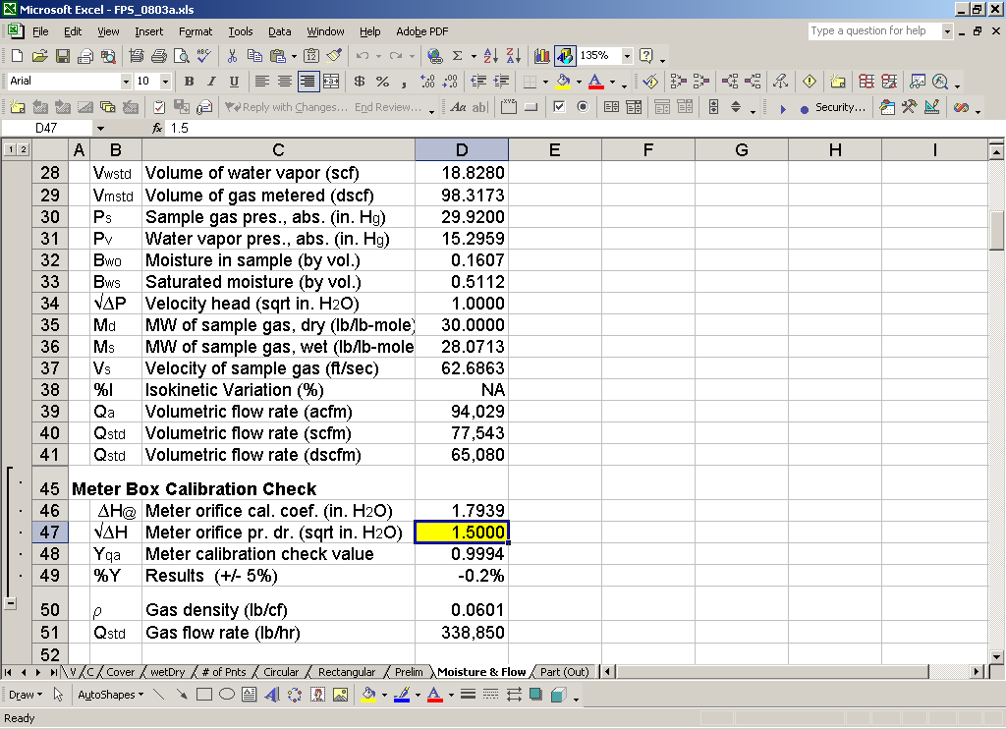Select the Rectangle drawing tool
1006x730 pixels.
[x=204, y=695]
